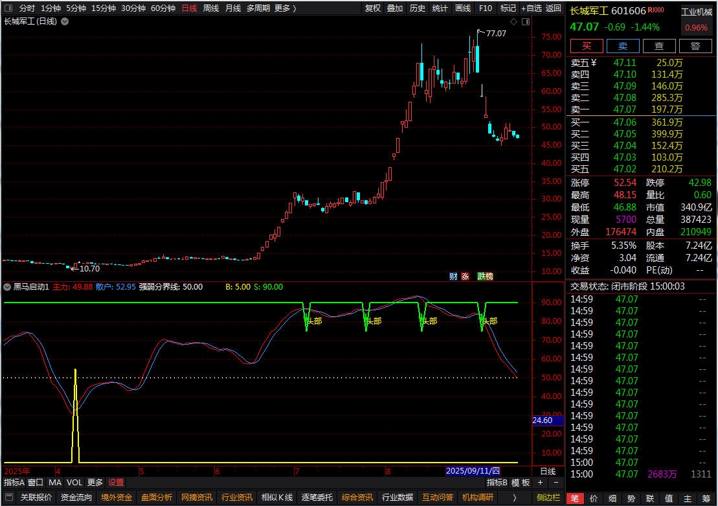Image resolution: width=718 pixels, height=506 pixels.
Task: Click the red 买 buy button
Action: pyautogui.click(x=587, y=46)
